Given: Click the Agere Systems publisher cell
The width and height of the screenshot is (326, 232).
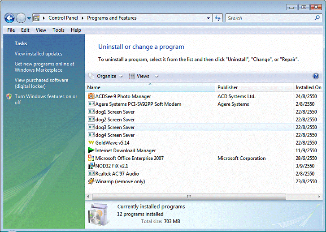Looking at the screenshot, I should (x=233, y=104).
